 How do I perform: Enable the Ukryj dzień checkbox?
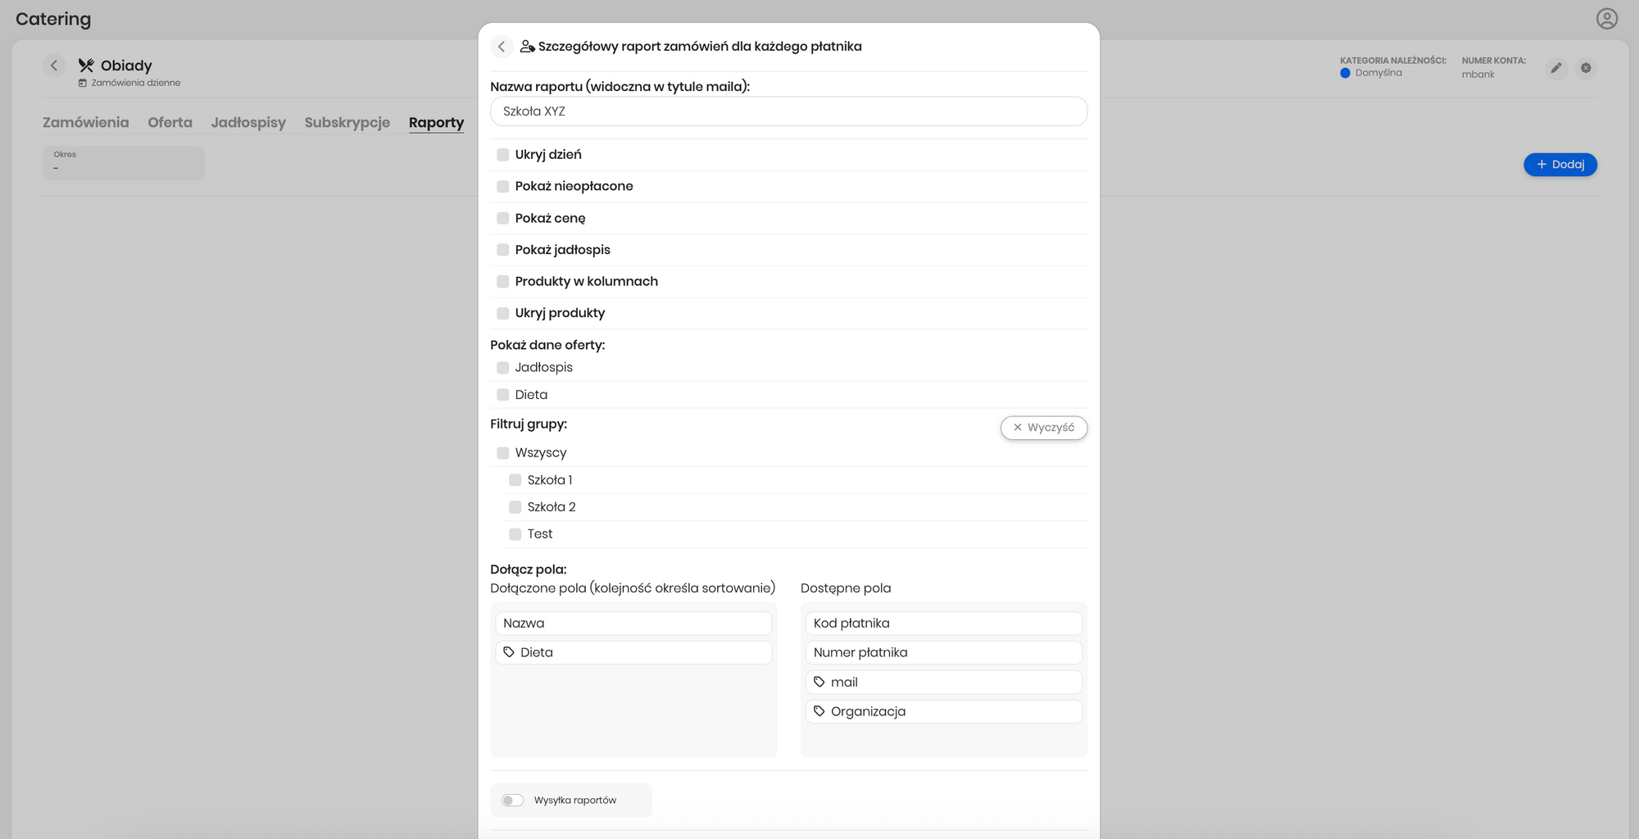[x=503, y=155]
